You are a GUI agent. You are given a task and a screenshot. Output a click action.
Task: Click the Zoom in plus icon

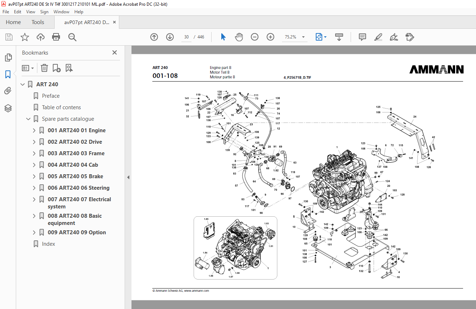[x=271, y=37]
